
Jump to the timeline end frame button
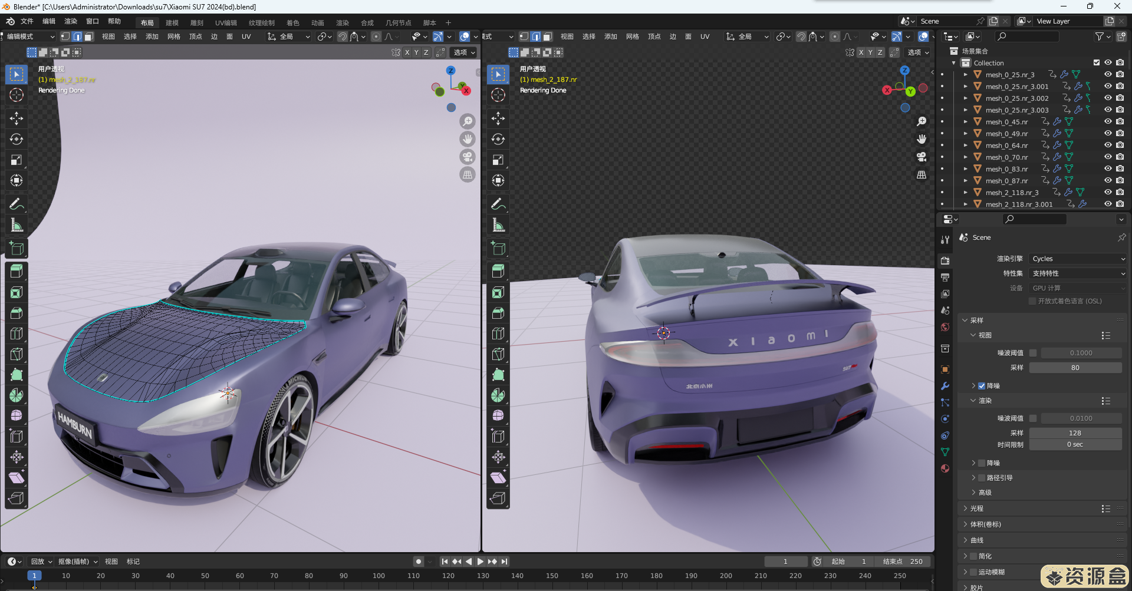504,562
